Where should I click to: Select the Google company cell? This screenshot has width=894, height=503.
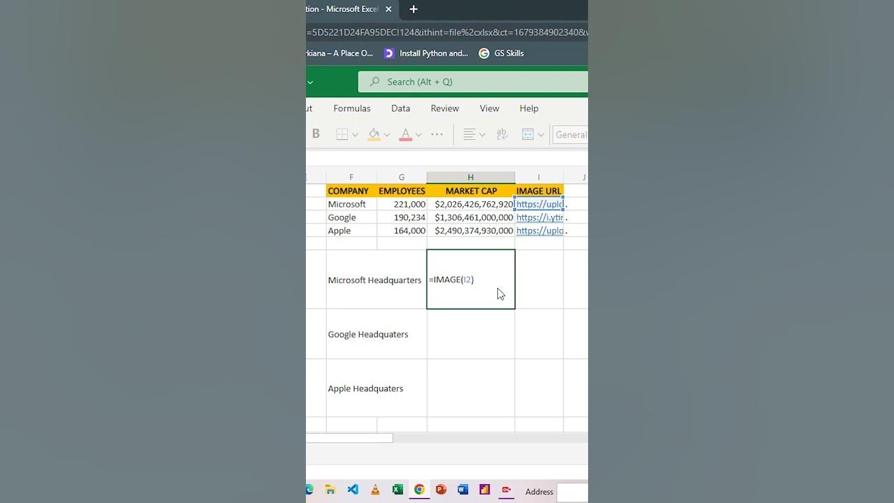coord(351,217)
